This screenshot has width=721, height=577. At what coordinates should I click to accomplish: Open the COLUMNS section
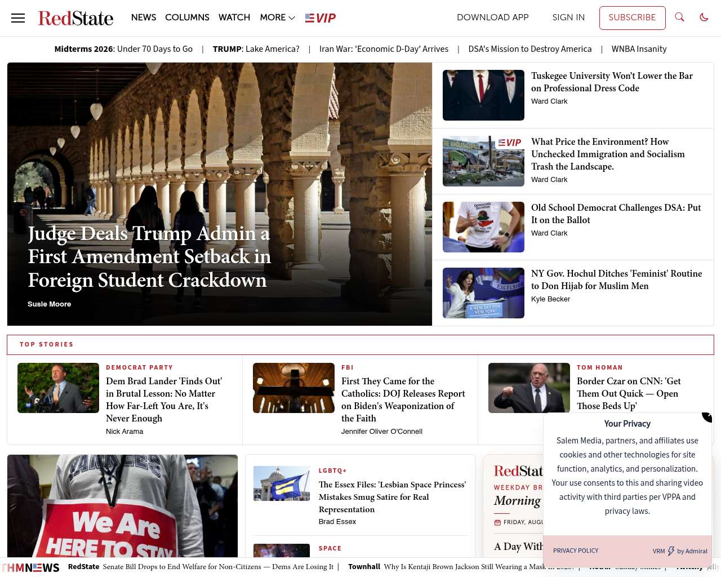[x=187, y=17]
